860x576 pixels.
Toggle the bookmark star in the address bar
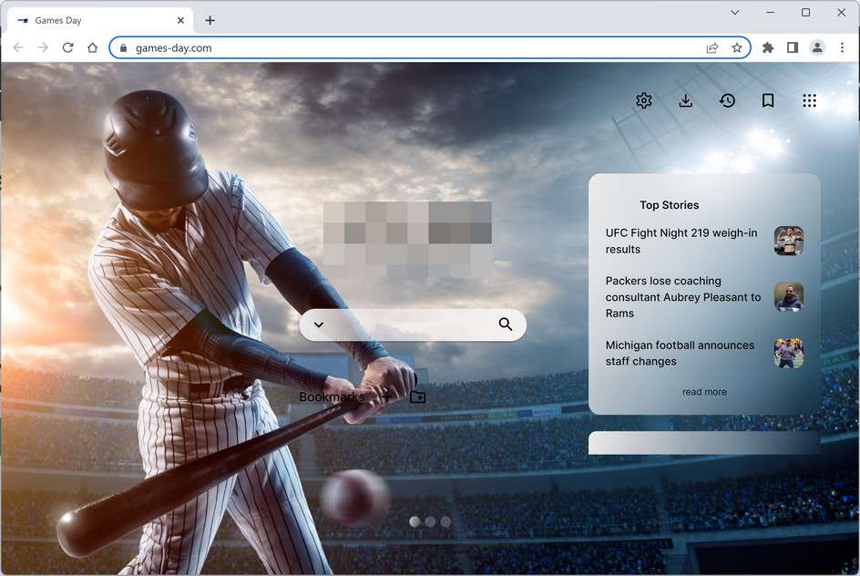(736, 47)
